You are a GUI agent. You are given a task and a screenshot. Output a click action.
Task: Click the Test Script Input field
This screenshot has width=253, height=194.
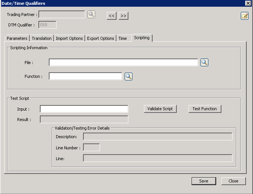click(x=84, y=109)
